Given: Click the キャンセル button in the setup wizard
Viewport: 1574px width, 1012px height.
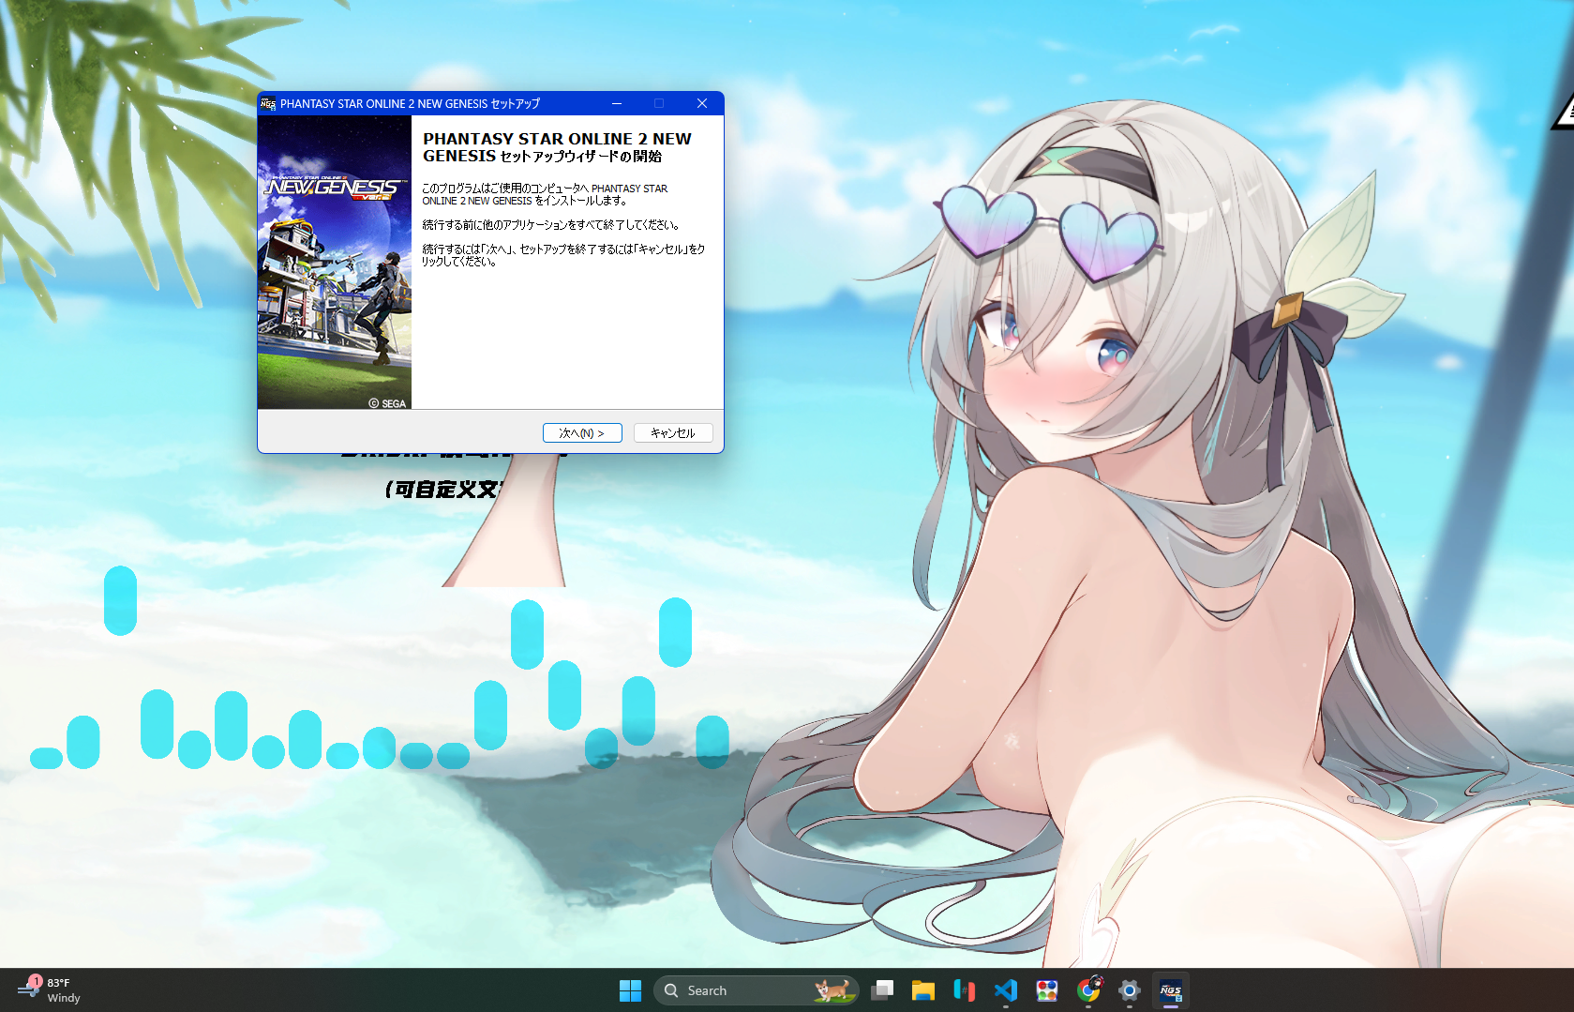Looking at the screenshot, I should [673, 432].
